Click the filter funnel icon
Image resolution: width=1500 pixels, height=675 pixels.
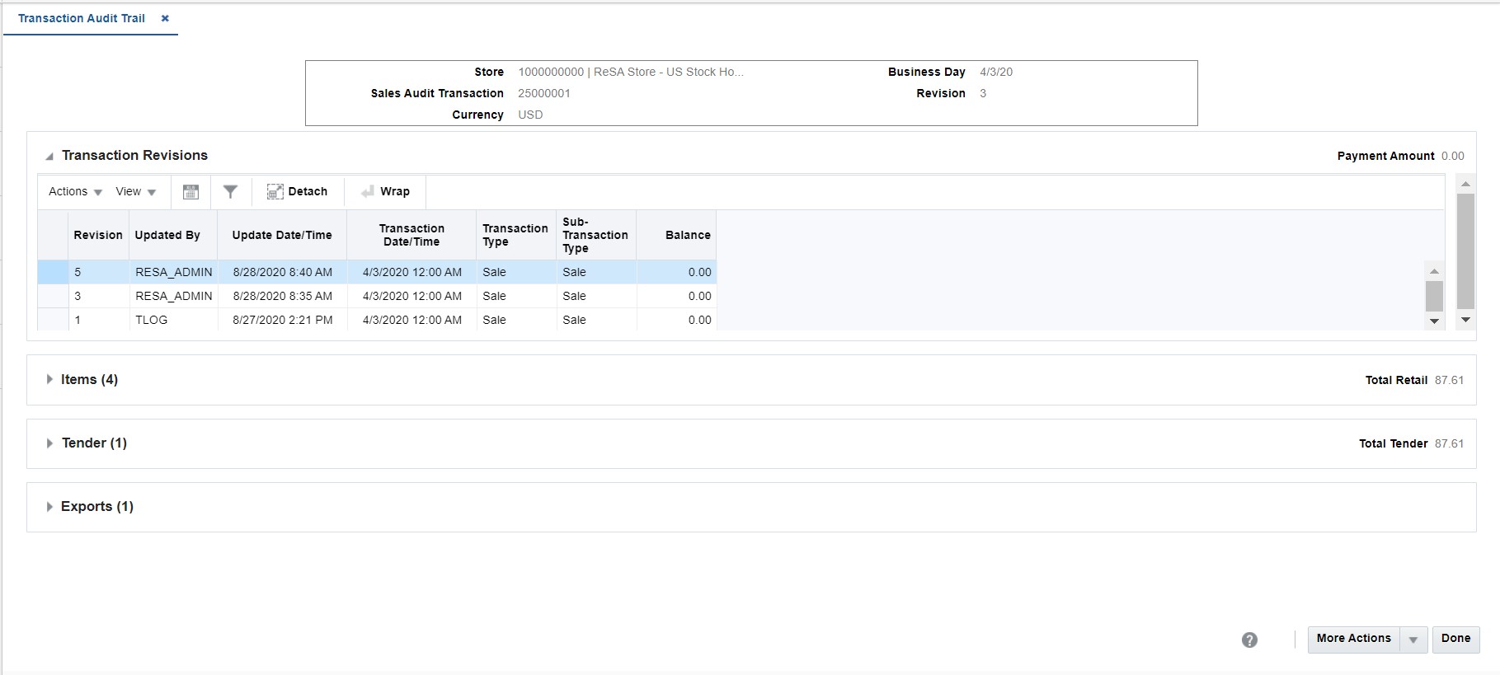tap(231, 191)
